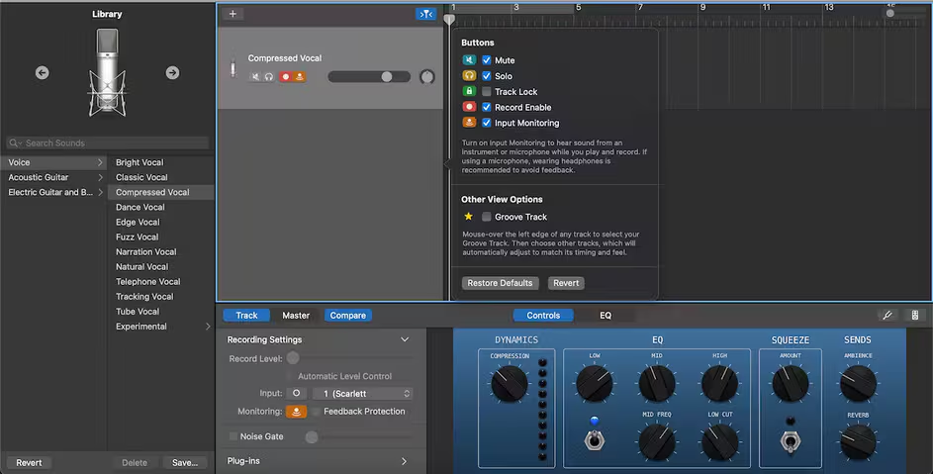
Task: Solo the Compressed Vocal track with headphone icon
Action: coord(269,77)
